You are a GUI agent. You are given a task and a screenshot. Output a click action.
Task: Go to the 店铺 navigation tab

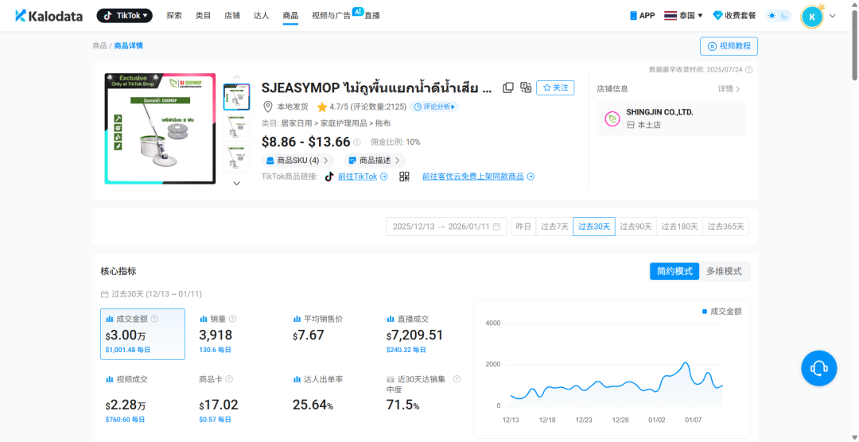232,16
